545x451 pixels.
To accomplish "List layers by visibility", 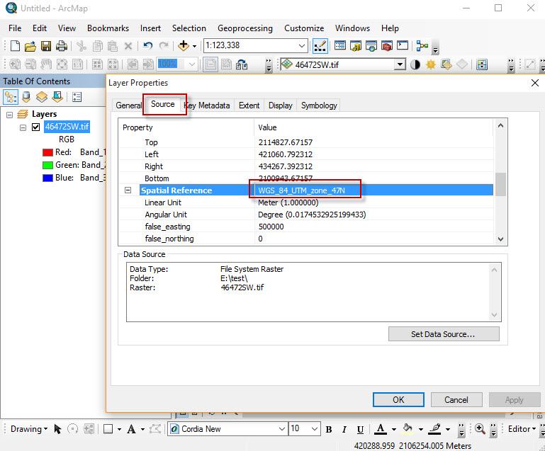I will pos(42,97).
